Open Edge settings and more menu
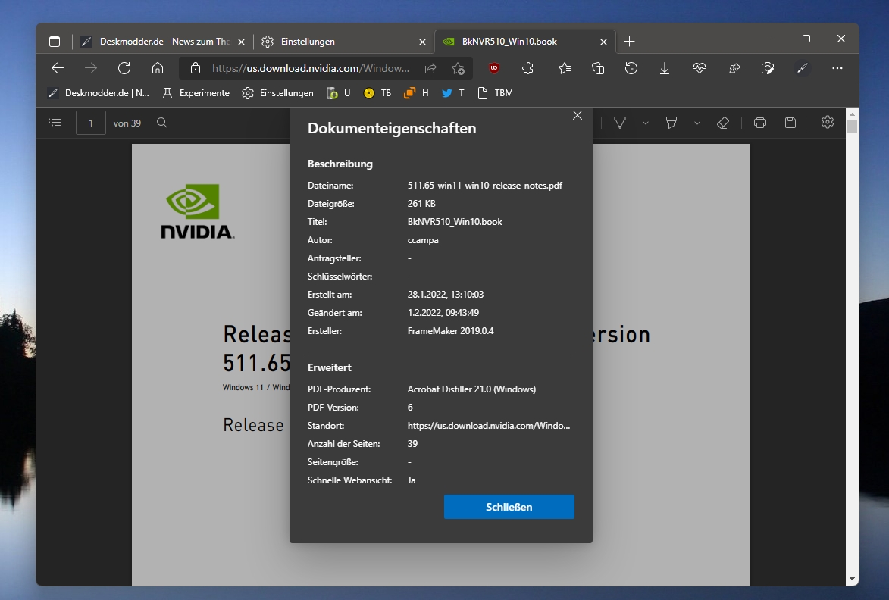Screen dimensions: 889x600 click(837, 68)
